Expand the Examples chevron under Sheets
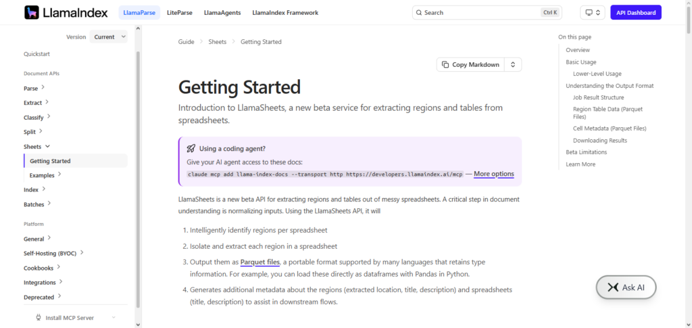Viewport: 692px width, 328px height. [59, 174]
